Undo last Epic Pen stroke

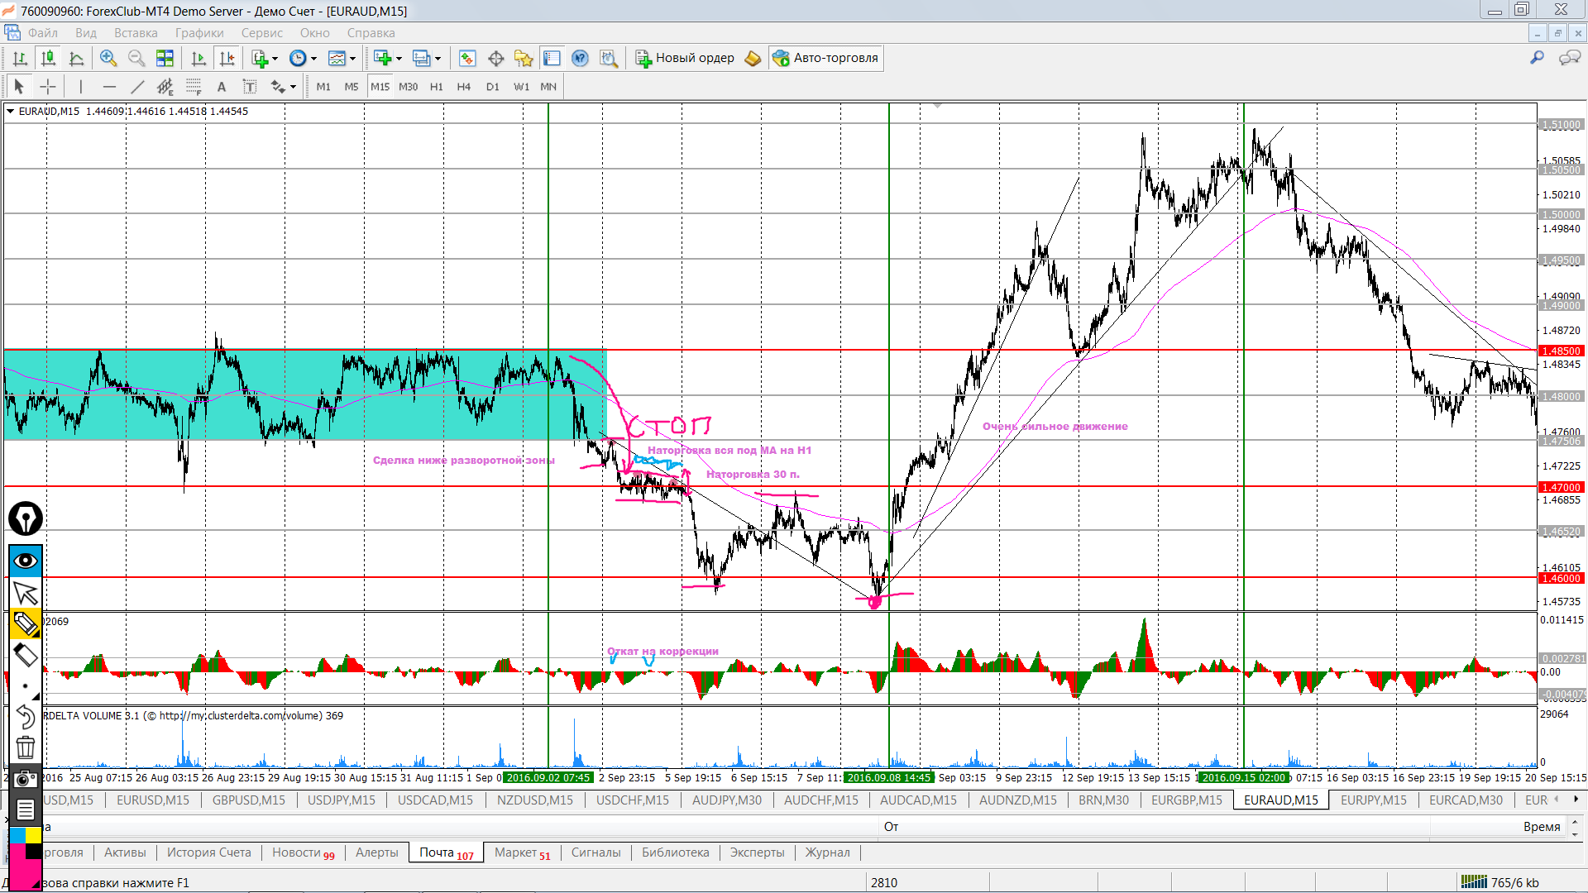26,717
